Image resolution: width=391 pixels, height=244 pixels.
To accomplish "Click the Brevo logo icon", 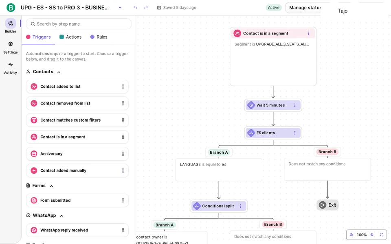I will [11, 8].
